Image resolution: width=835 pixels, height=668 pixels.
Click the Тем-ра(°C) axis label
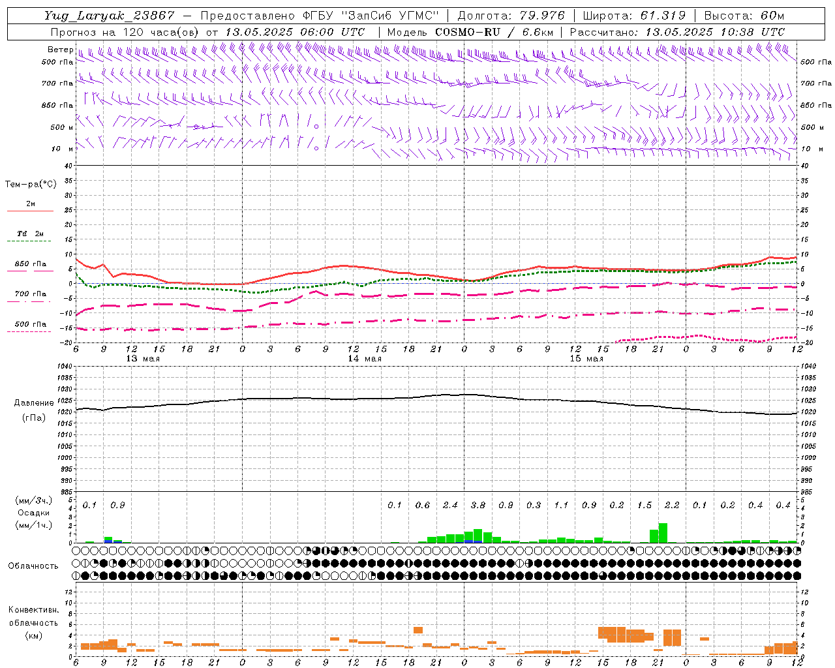(x=31, y=184)
